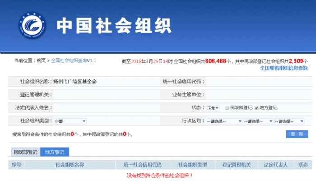Check the 民政部登记 checkbox
This screenshot has width=316, height=181.
[x=228, y=108]
